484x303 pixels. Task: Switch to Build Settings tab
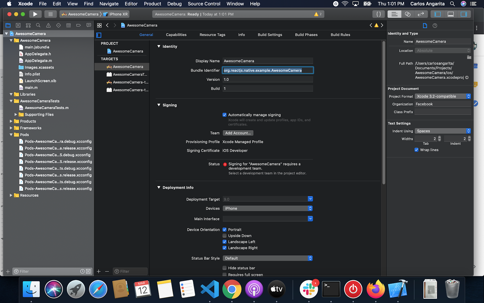click(270, 35)
